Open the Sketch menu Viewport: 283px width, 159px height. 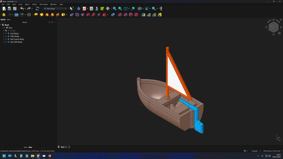pos(34,4)
